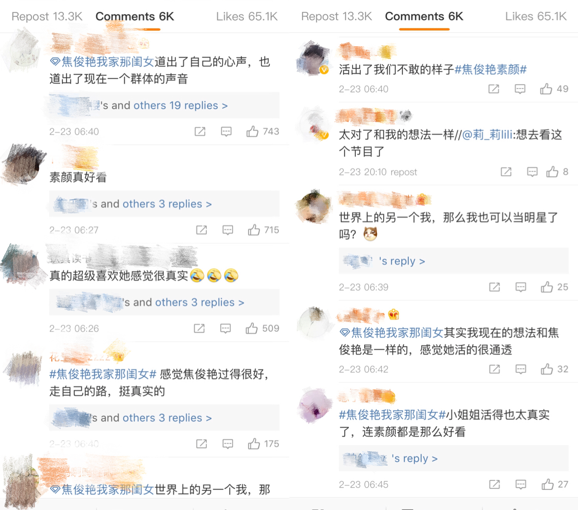The image size is (578, 510).
Task: Like the comment with 743 likes
Action: tap(252, 131)
